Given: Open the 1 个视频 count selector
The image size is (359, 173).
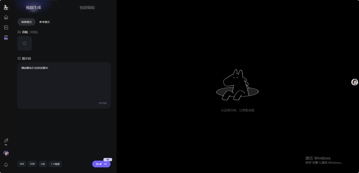Looking at the screenshot, I should pyautogui.click(x=55, y=164).
